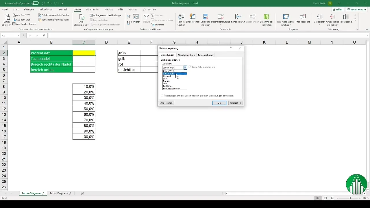Open the Daten abrufen menu icon
The height and width of the screenshot is (208, 370).
coord(6,17)
